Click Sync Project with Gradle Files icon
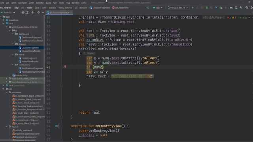Image resolution: width=253 pixels, height=142 pixels. tap(231, 7)
